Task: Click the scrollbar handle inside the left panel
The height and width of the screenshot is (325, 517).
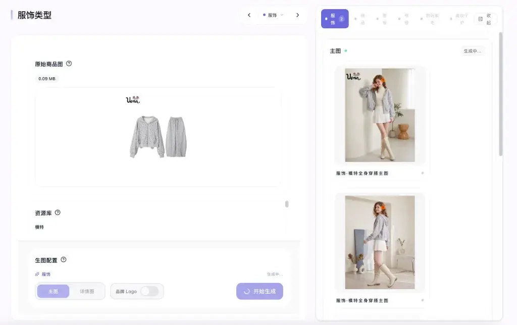Action: coord(287,204)
